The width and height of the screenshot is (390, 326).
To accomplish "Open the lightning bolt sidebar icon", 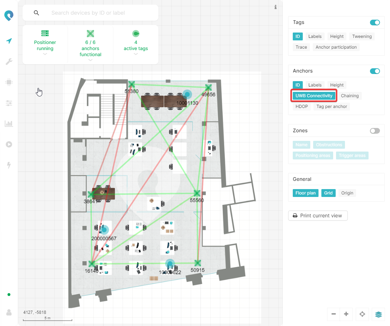I will 9,165.
